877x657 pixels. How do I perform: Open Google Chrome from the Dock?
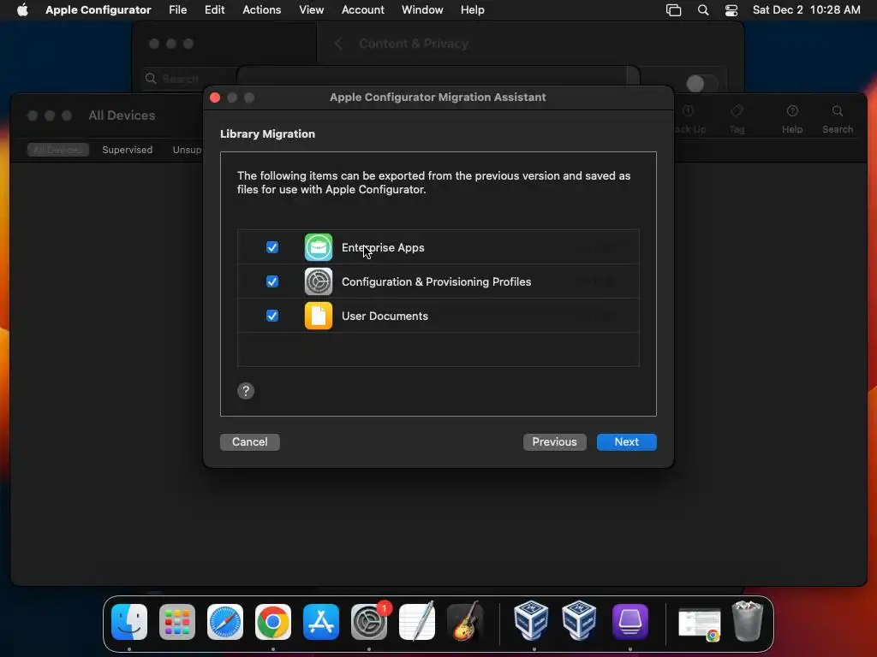(x=273, y=621)
